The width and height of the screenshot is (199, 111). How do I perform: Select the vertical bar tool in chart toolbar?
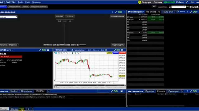tap(72, 53)
